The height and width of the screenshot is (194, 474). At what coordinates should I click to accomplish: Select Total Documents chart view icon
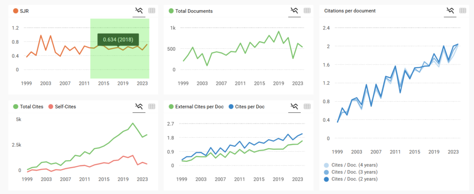pyautogui.click(x=294, y=11)
